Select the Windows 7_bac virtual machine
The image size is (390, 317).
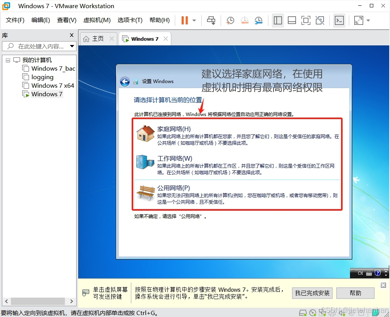click(53, 68)
